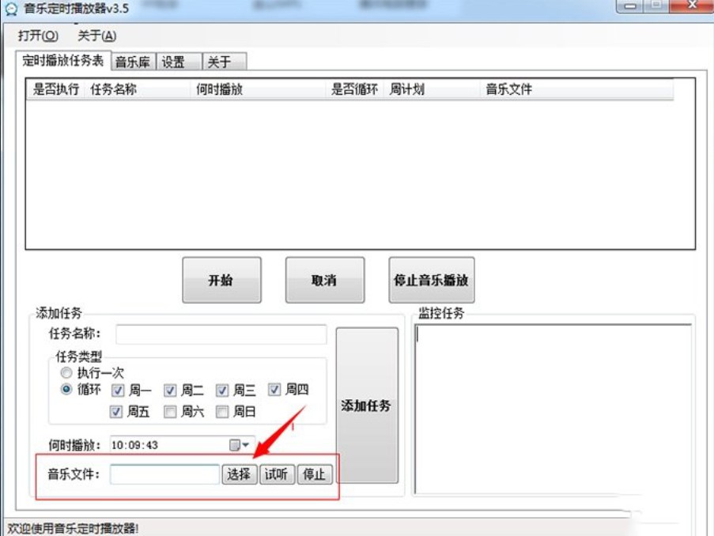Select the 循环 radio button

click(x=66, y=390)
